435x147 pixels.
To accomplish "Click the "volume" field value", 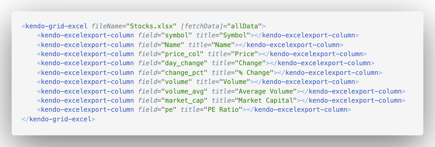I will point(177,82).
